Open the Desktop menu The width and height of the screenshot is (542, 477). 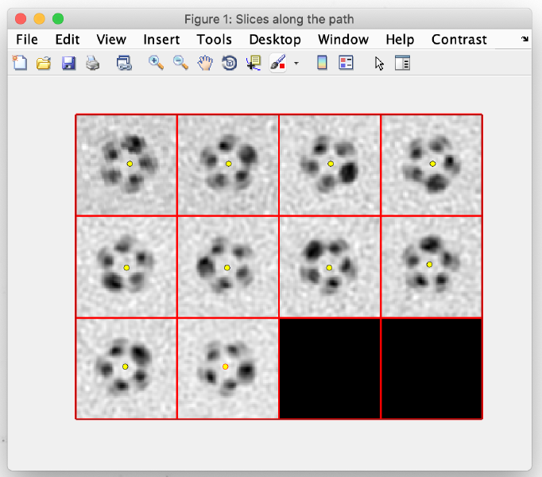tap(275, 40)
